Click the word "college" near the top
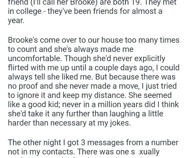Image resolution: width=188 pixels, height=158 pixels. click(x=31, y=12)
